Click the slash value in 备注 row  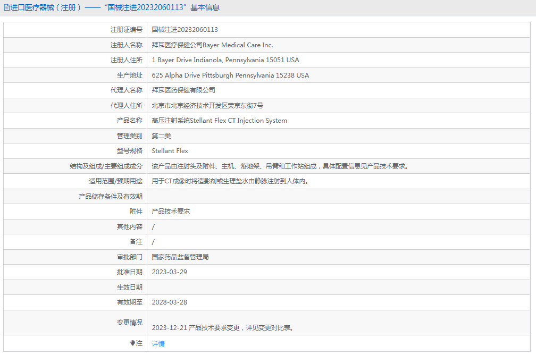[x=153, y=242]
